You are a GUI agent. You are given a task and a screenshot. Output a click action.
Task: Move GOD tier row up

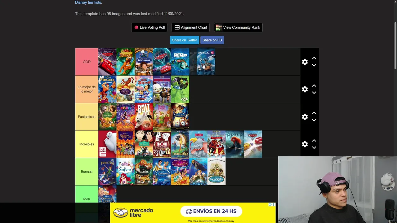314,58
